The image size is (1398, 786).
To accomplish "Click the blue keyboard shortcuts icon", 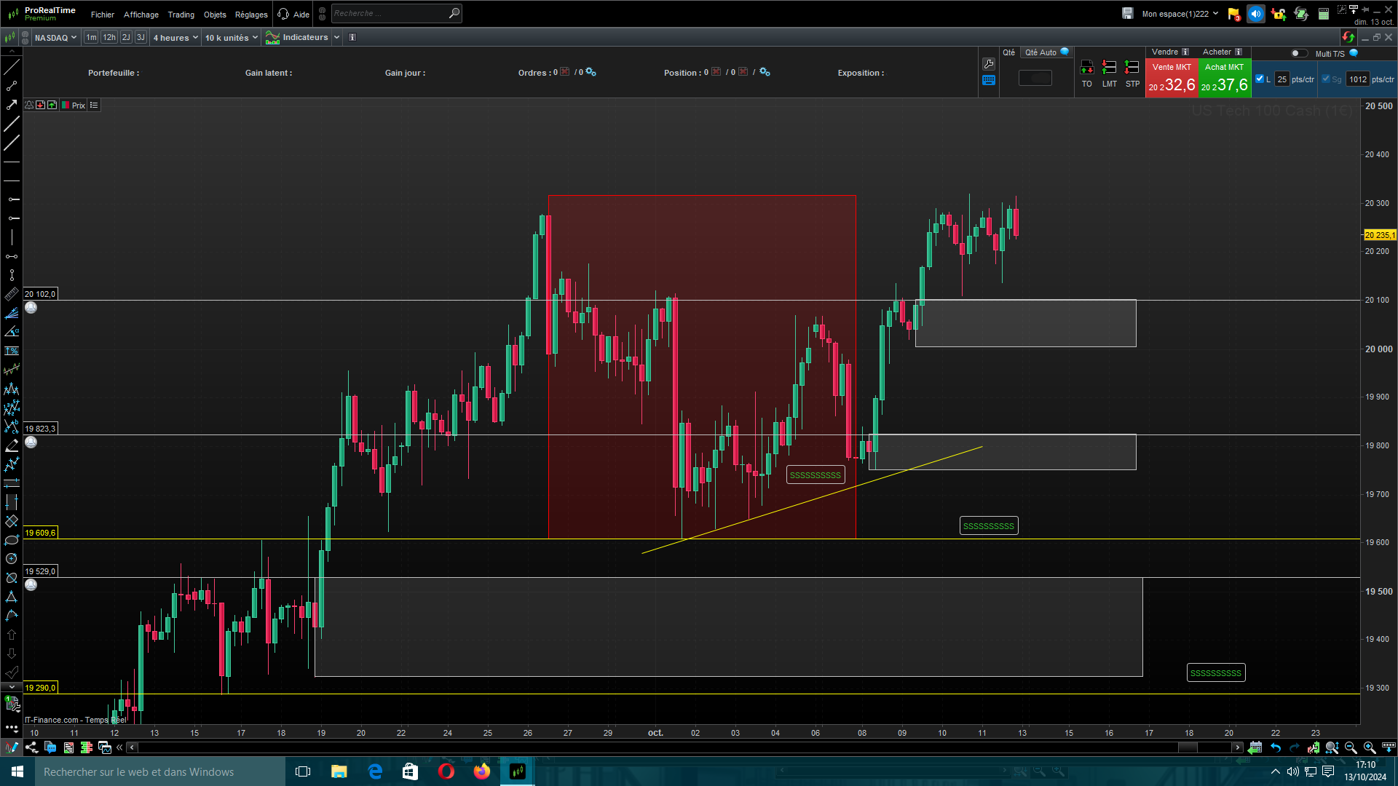I will [988, 81].
